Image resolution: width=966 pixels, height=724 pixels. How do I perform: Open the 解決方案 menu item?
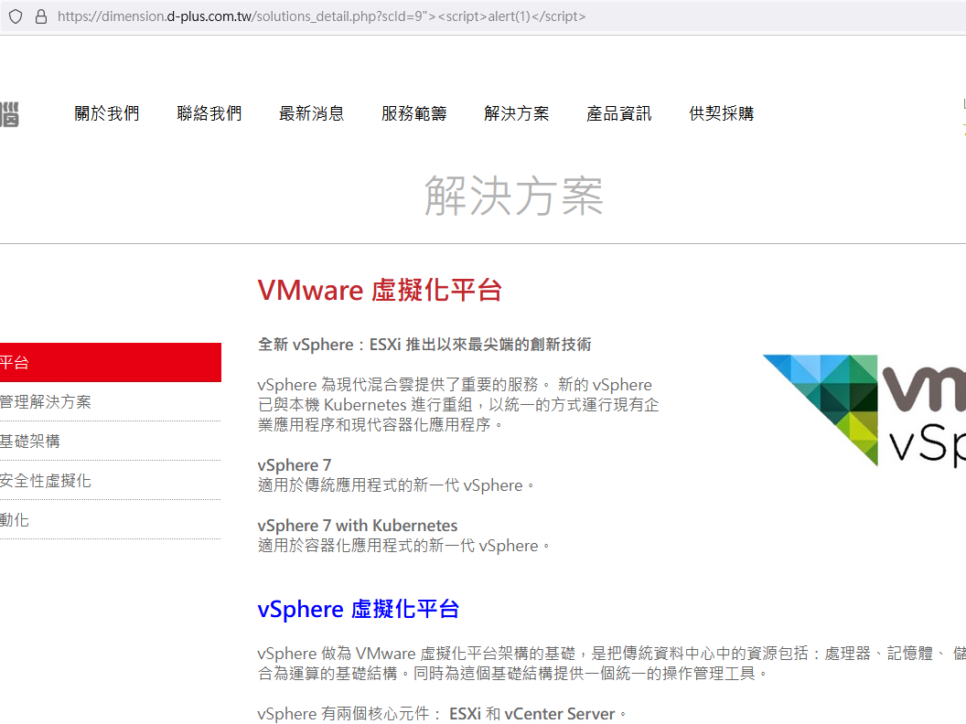(x=516, y=113)
